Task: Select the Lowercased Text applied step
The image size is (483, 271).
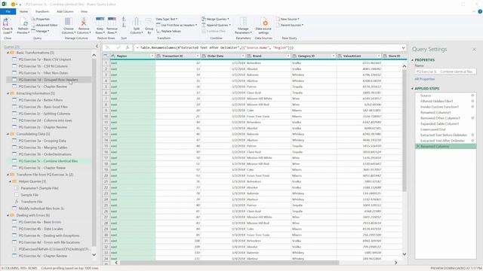Action: pos(445,129)
